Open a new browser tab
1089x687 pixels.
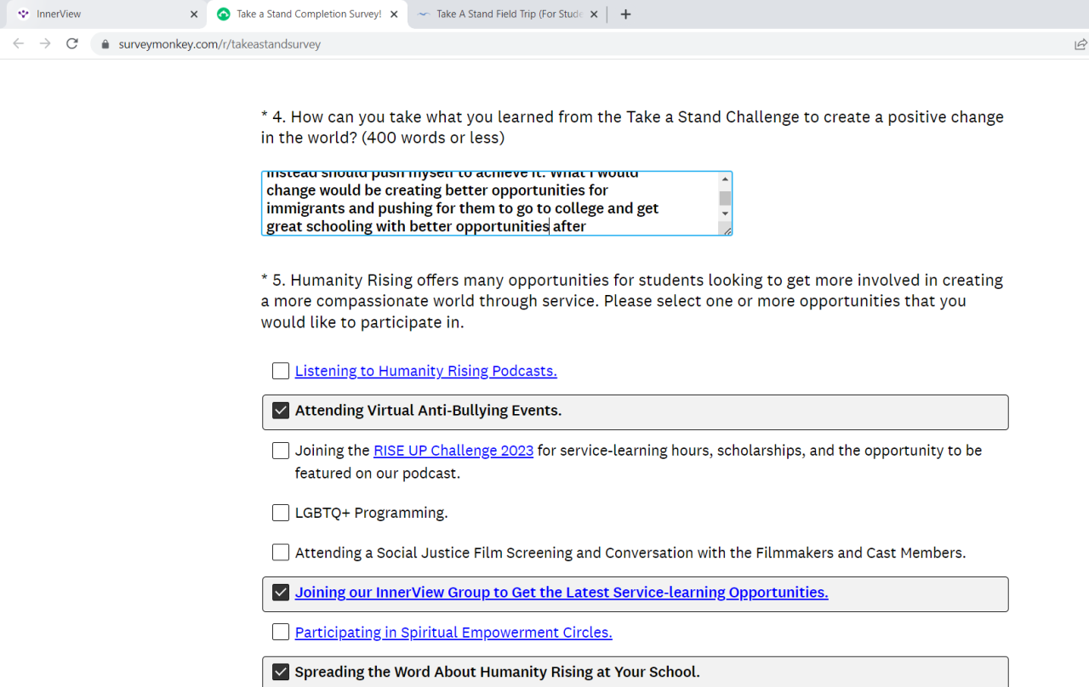tap(626, 14)
